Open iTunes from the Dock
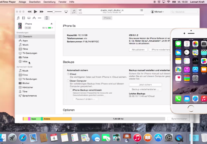This screenshot has height=144, width=207. [137, 138]
